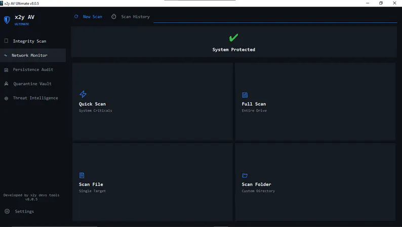Choose Scan File
The height and width of the screenshot is (227, 402).
pyautogui.click(x=152, y=182)
